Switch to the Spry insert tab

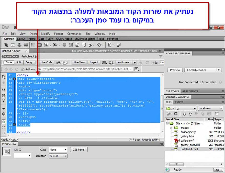pyautogui.click(x=50, y=39)
